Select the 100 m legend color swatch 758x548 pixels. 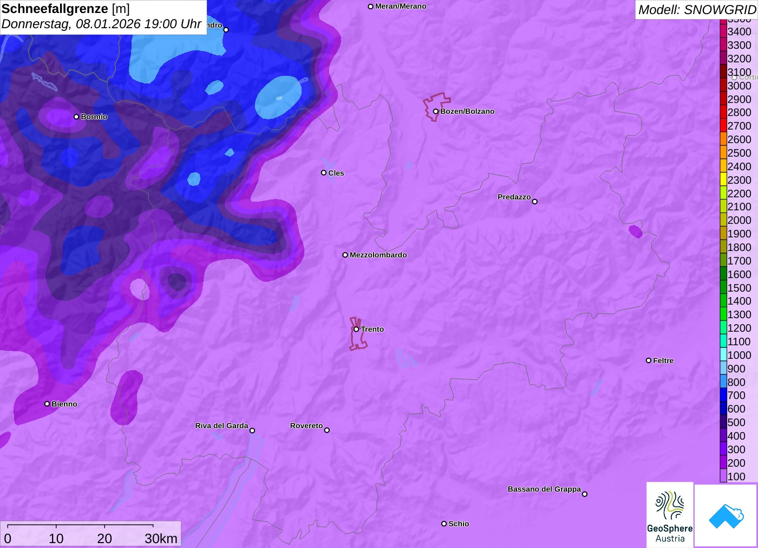723,476
